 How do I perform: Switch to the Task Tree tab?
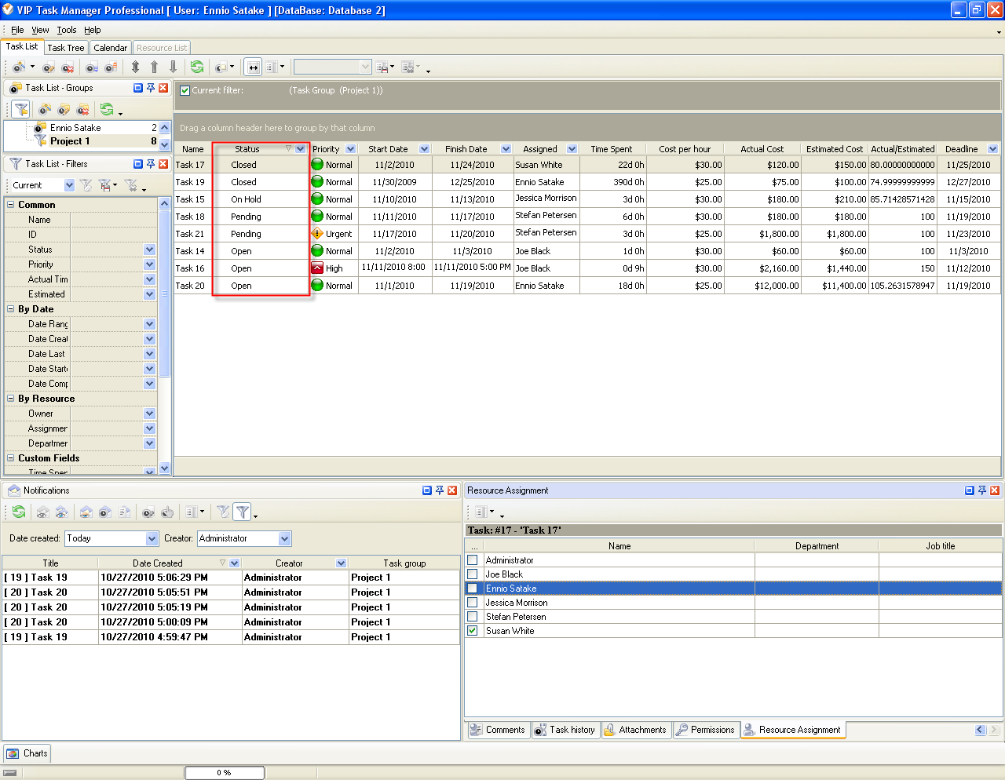click(66, 48)
